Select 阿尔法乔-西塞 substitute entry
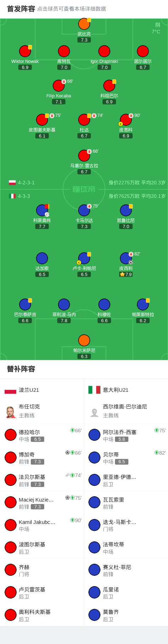Viewport: 168px width, 644px height. tap(126, 435)
